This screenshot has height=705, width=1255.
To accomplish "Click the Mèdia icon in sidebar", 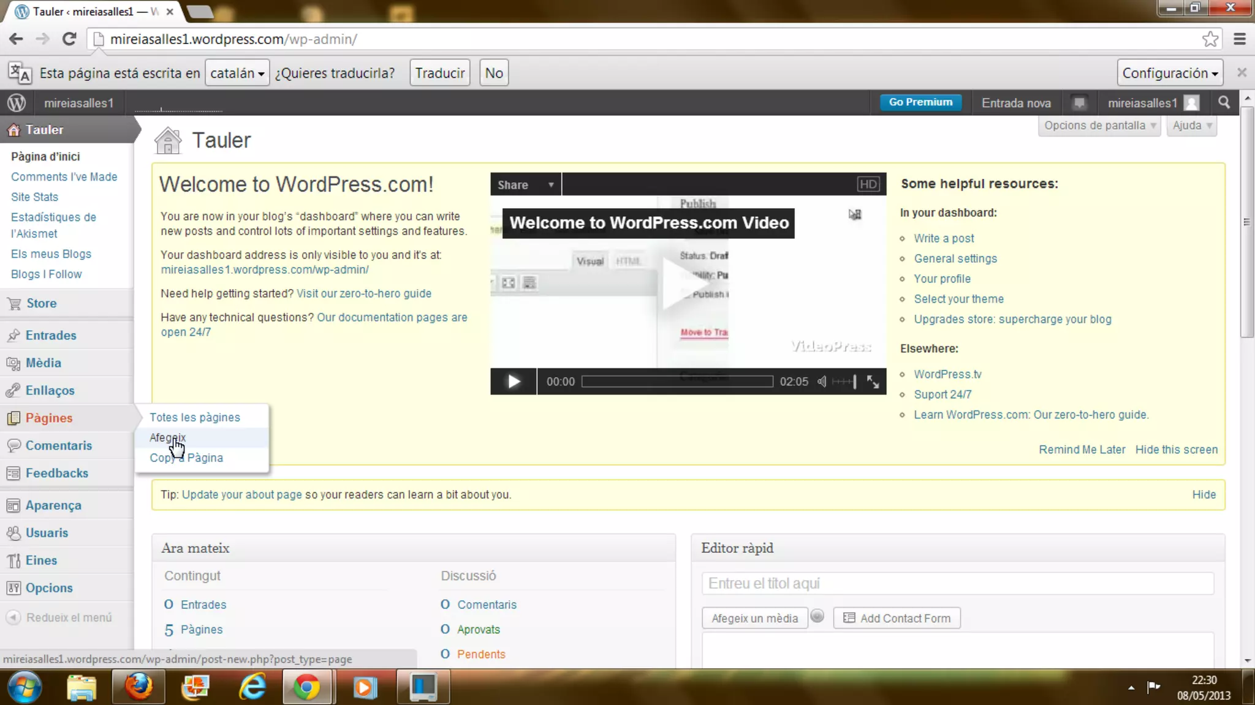I will click(13, 363).
